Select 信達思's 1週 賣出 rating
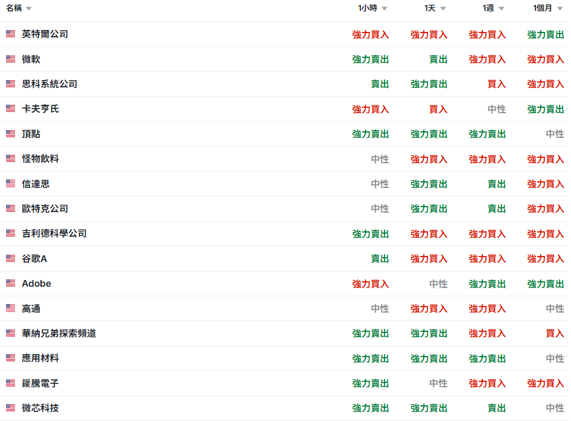Image resolution: width=571 pixels, height=421 pixels. (x=496, y=184)
